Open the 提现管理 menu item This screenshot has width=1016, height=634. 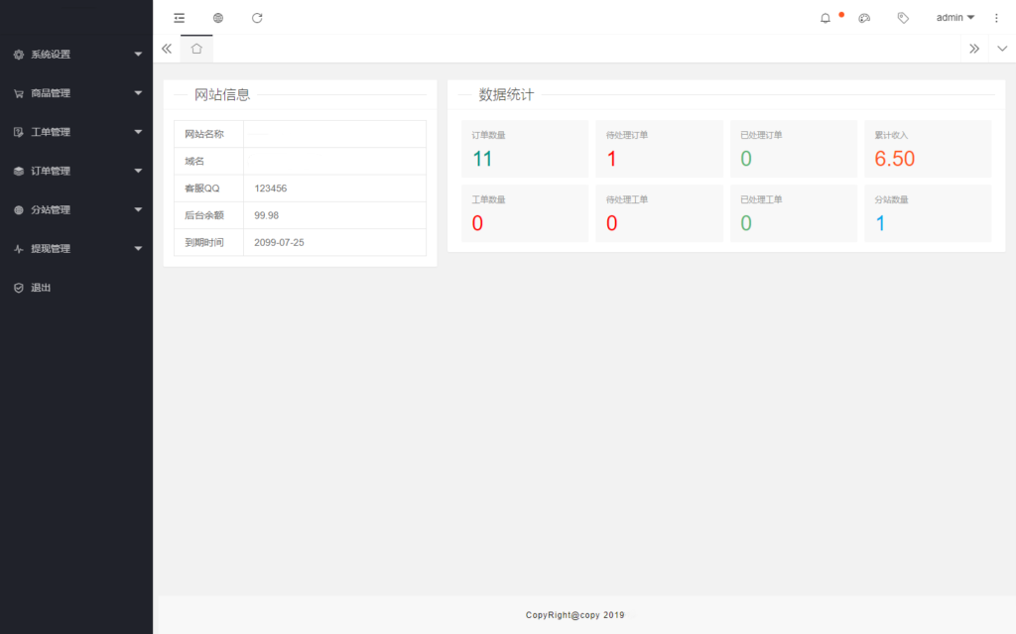[x=76, y=249]
